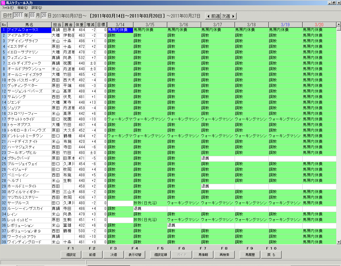Click the 3/15 放牧(日光浴) cell for レットイットビー

[150, 220]
